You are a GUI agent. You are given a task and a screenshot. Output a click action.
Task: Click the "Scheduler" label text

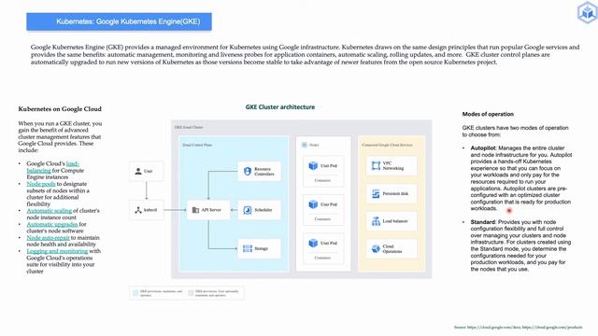pyautogui.click(x=263, y=210)
